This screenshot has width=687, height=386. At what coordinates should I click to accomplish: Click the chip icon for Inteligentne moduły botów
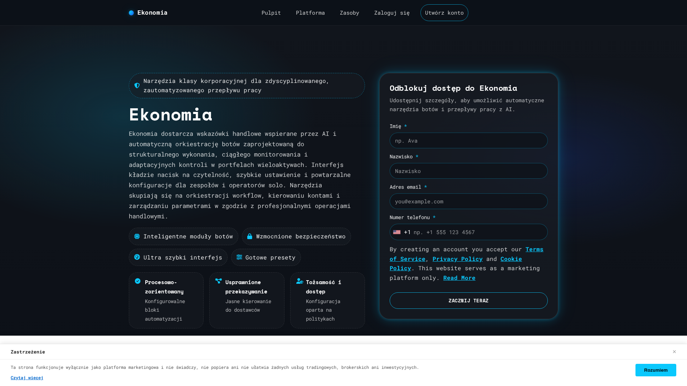coord(137,236)
